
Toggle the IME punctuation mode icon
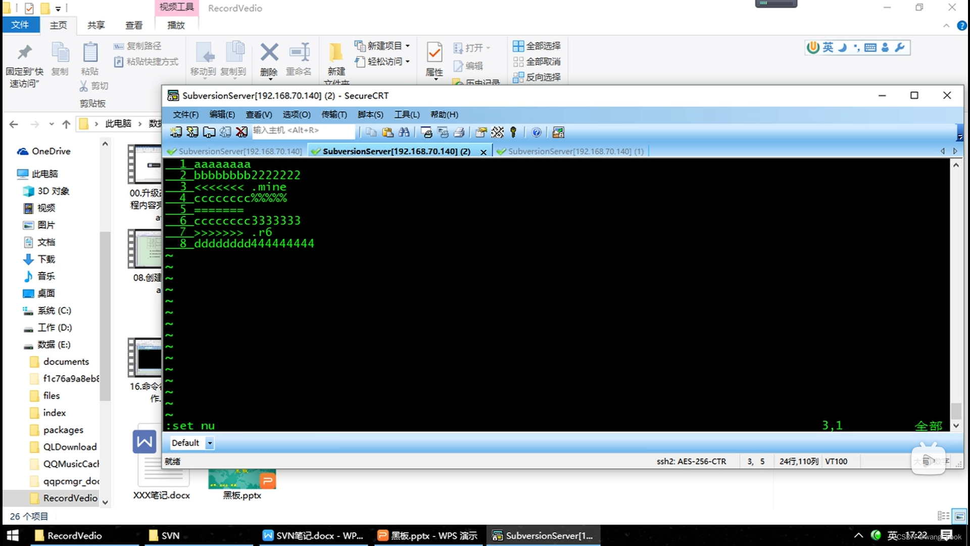856,47
